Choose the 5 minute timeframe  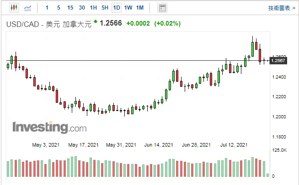[59, 8]
